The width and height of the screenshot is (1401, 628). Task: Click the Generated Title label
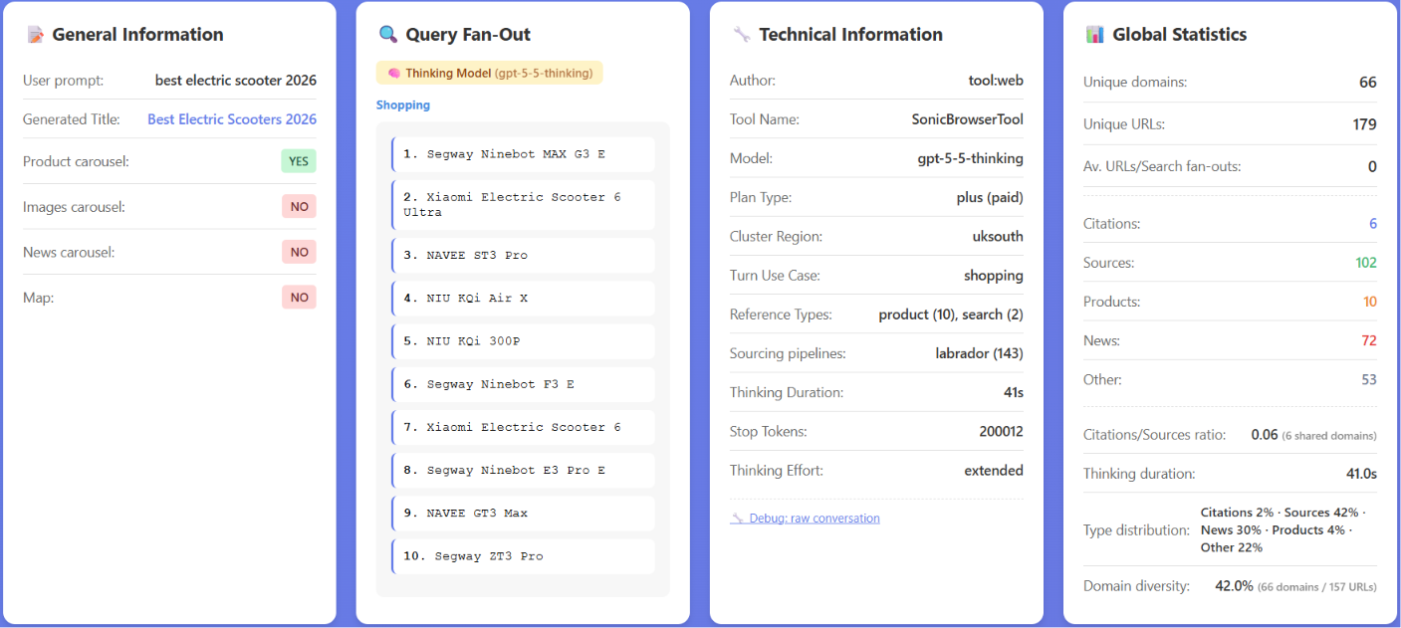point(72,119)
